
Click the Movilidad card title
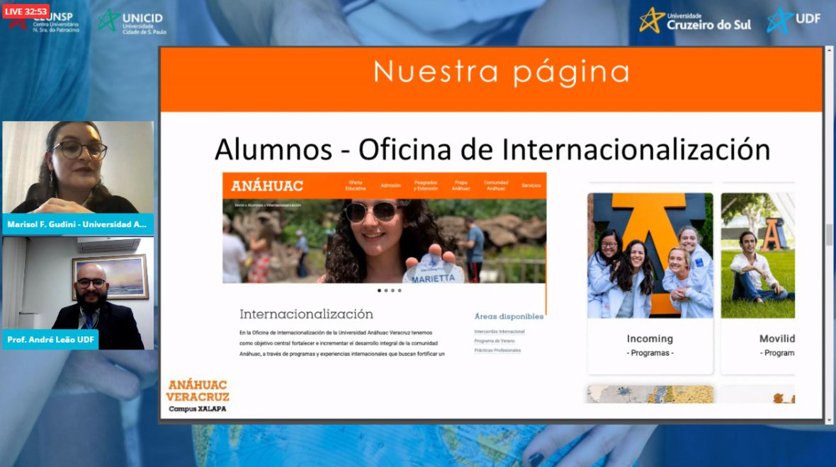pyautogui.click(x=776, y=339)
